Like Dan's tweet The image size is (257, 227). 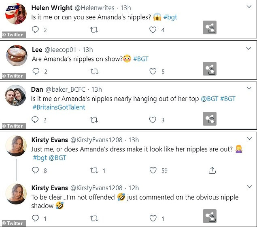[153, 120]
